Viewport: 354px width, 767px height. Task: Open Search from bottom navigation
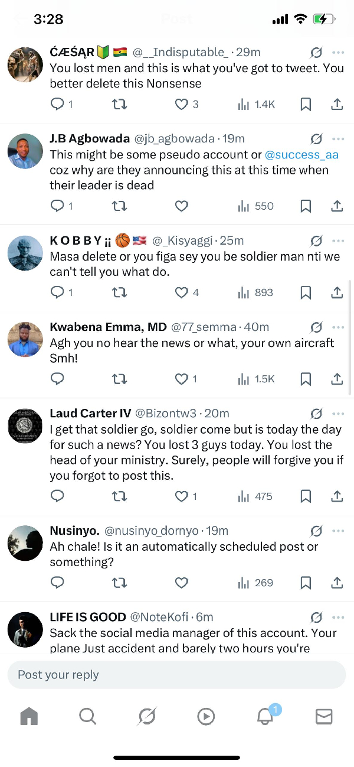pyautogui.click(x=87, y=716)
